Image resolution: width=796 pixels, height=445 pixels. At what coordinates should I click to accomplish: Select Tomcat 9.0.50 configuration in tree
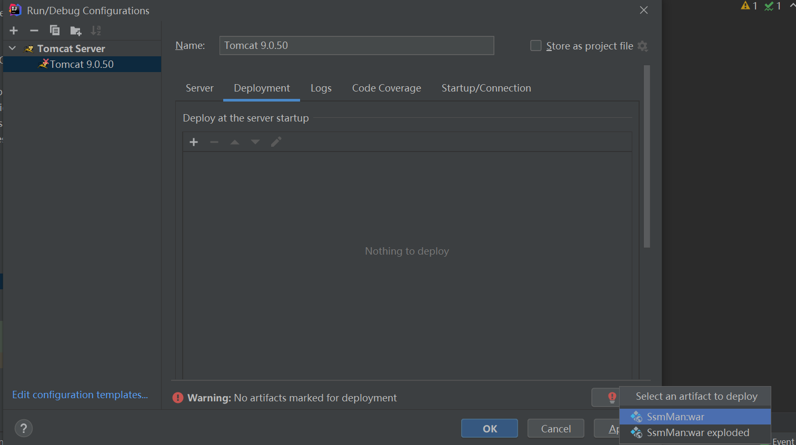click(82, 64)
